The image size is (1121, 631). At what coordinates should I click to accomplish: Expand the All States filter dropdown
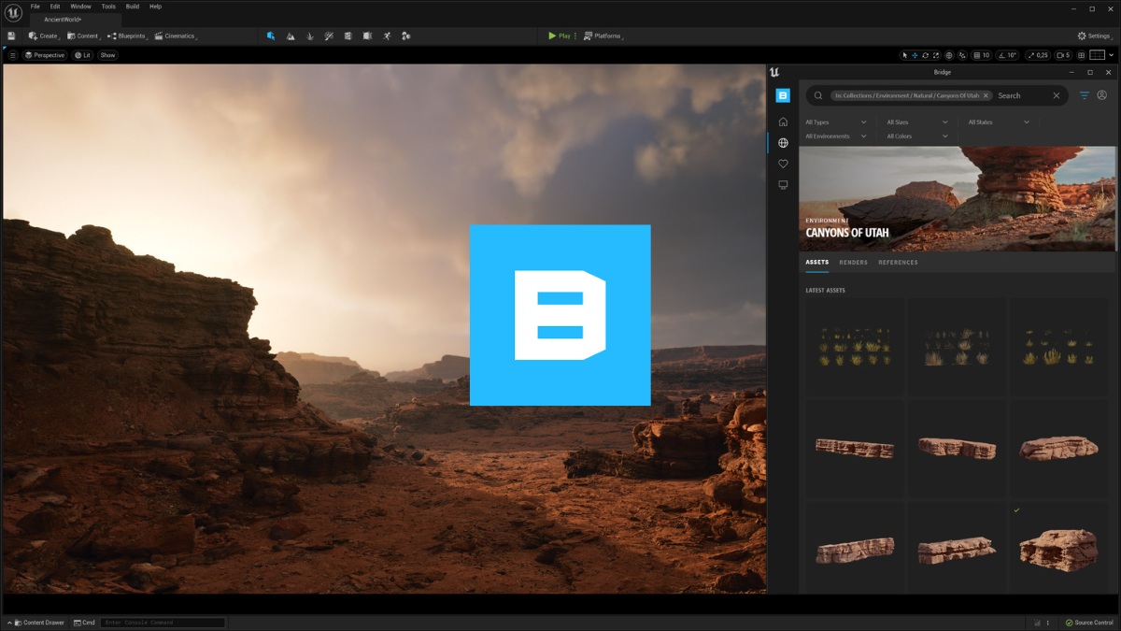pyautogui.click(x=999, y=122)
